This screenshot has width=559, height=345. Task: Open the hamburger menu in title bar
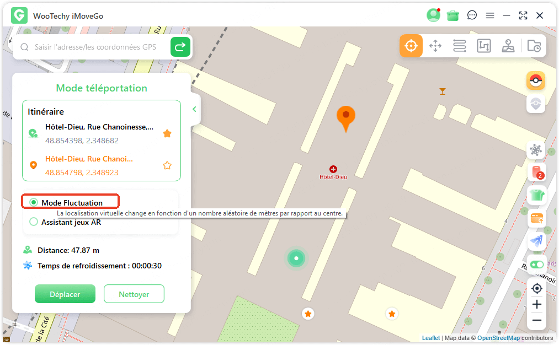click(490, 15)
